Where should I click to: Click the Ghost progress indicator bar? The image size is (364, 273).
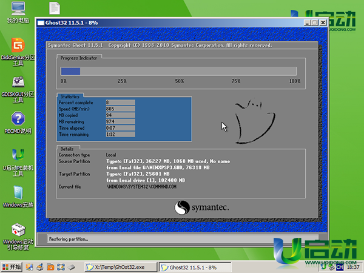pos(181,71)
